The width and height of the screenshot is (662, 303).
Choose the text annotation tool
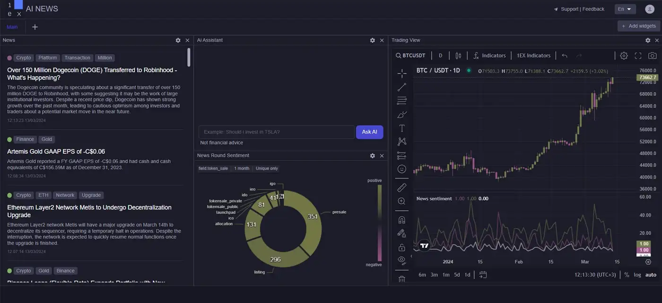tap(401, 128)
